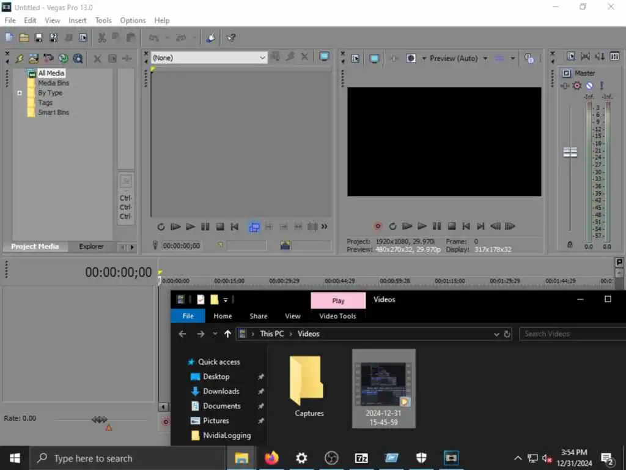
Task: Toggle preview on external monitor icon
Action: tap(374, 58)
